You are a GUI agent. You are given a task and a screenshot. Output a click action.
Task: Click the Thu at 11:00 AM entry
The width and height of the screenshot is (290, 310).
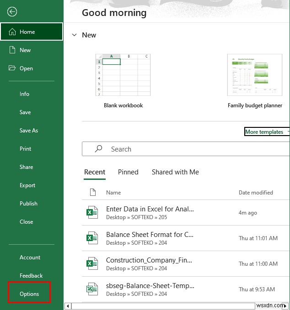[x=258, y=264]
